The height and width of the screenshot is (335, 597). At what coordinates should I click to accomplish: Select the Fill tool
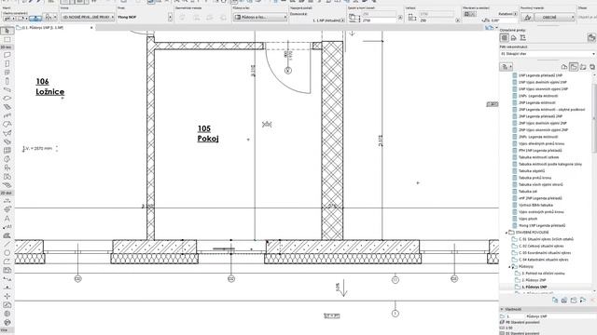[x=7, y=235]
